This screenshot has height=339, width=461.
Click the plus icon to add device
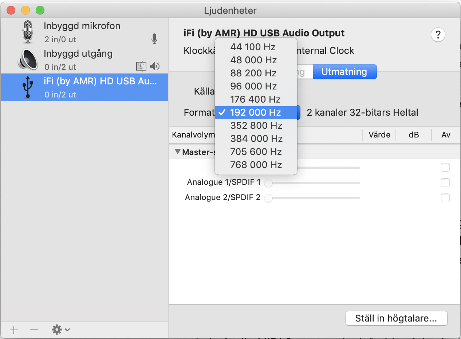click(14, 330)
